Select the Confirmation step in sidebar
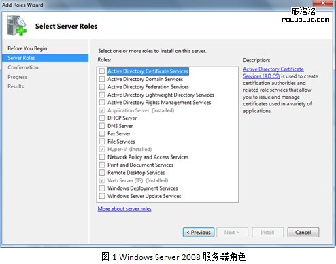336x264 pixels. (23, 67)
